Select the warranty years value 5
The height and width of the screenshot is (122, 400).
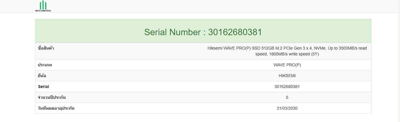[287, 97]
